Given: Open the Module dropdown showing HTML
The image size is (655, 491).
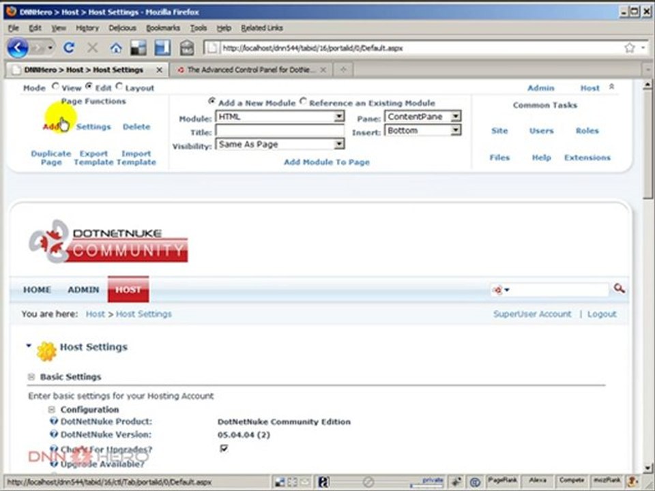Looking at the screenshot, I should point(280,117).
